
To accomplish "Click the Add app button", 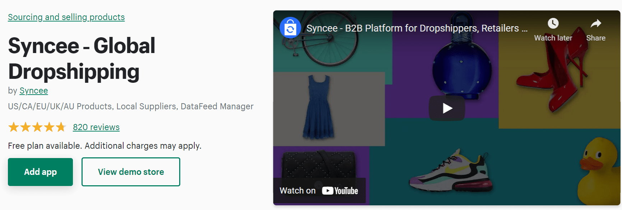I will click(40, 172).
